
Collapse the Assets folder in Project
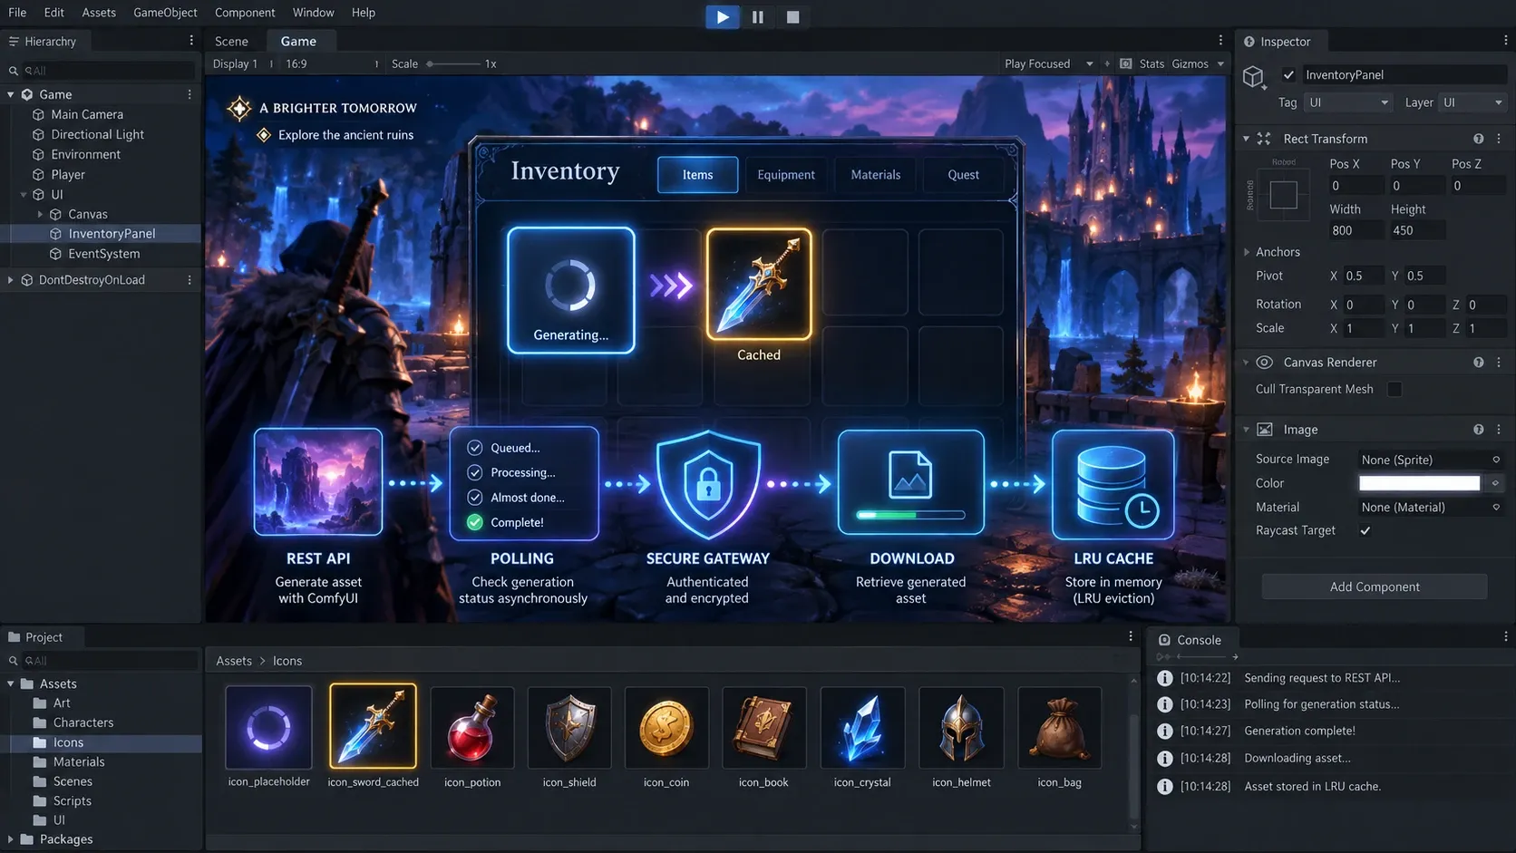click(x=11, y=683)
